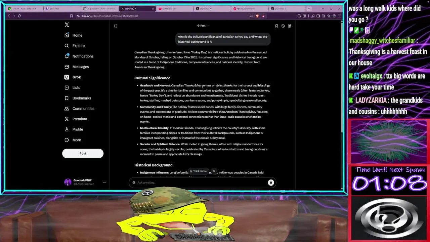The width and height of the screenshot is (430, 242).
Task: Click the Post button
Action: point(83,154)
